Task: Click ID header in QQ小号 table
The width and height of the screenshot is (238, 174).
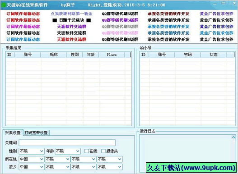Action: 144,55
